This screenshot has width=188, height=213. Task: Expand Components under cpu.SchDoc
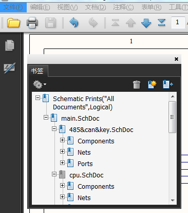pos(62,185)
